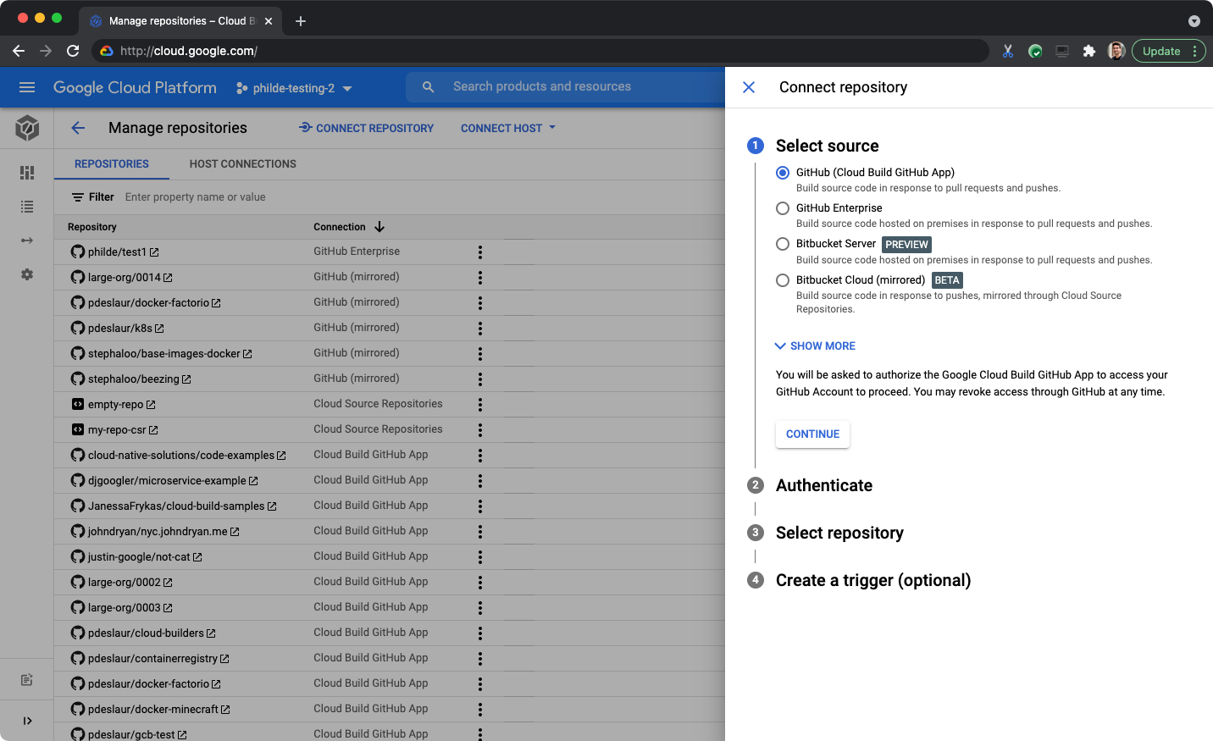The height and width of the screenshot is (741, 1213).
Task: Open the actions menu for philde/test1
Action: [480, 252]
